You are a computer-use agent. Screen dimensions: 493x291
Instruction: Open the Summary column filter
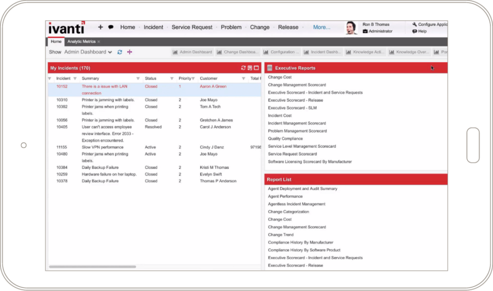click(x=138, y=78)
